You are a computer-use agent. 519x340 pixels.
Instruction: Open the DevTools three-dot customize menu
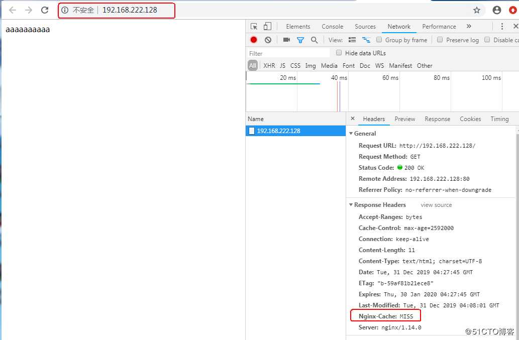pos(502,27)
